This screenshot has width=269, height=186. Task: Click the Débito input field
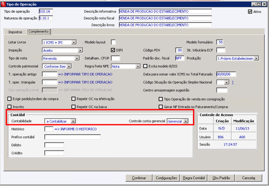[54, 145]
